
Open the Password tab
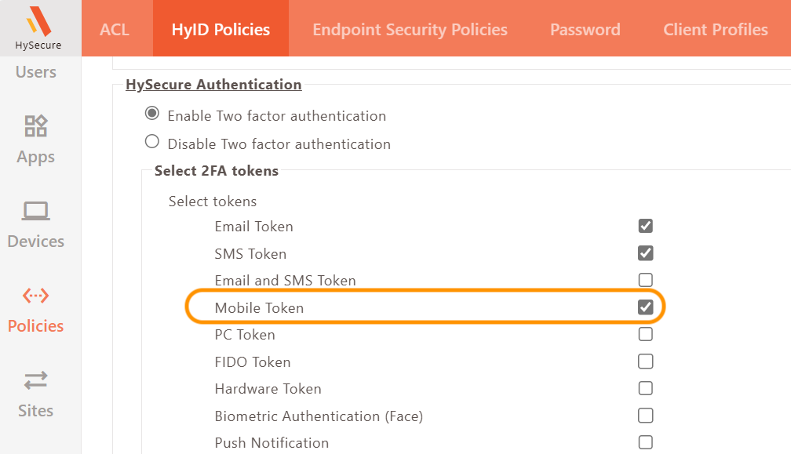[585, 30]
